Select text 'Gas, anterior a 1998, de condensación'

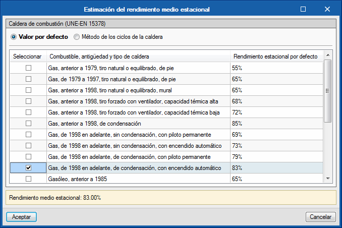coord(94,124)
